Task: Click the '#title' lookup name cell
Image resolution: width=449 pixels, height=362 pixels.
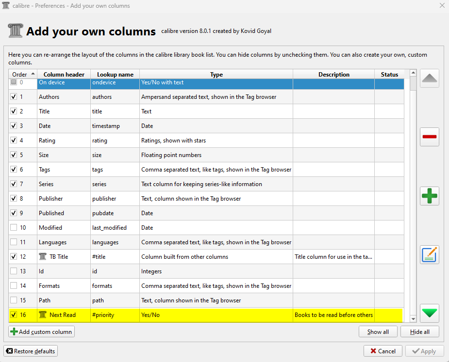Action: (x=115, y=257)
